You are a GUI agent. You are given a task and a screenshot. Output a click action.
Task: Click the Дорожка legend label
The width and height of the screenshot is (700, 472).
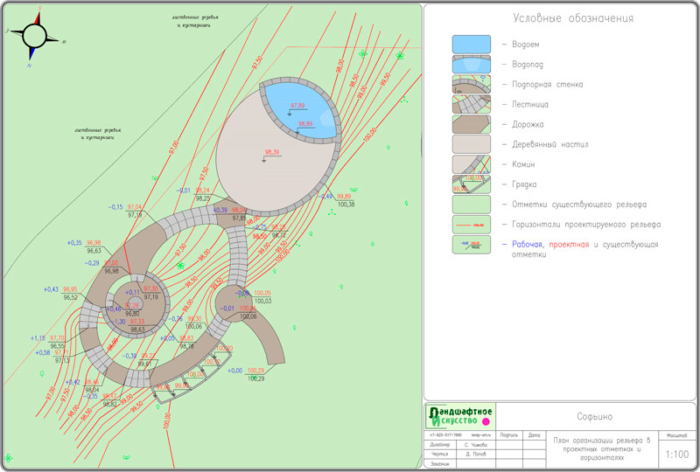tap(528, 124)
